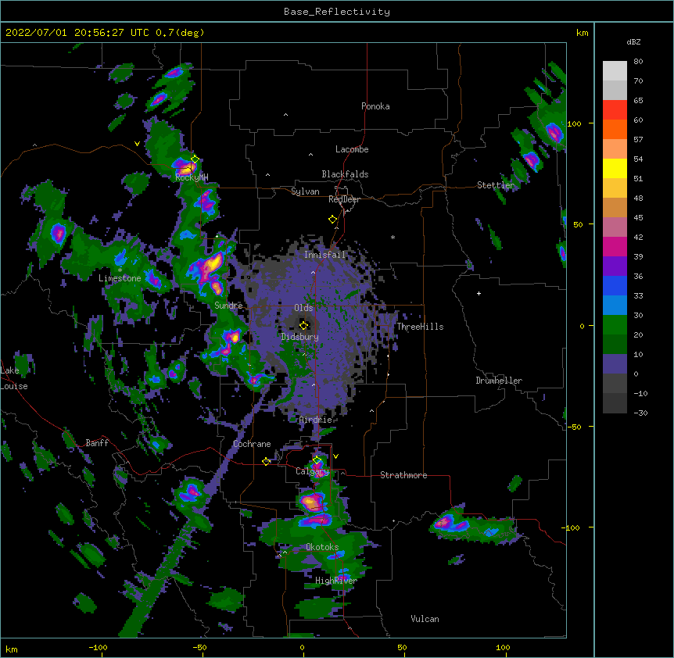Click the timestamp 2022/07/01 20:56:27 UTC
This screenshot has height=658, width=674.
point(77,33)
